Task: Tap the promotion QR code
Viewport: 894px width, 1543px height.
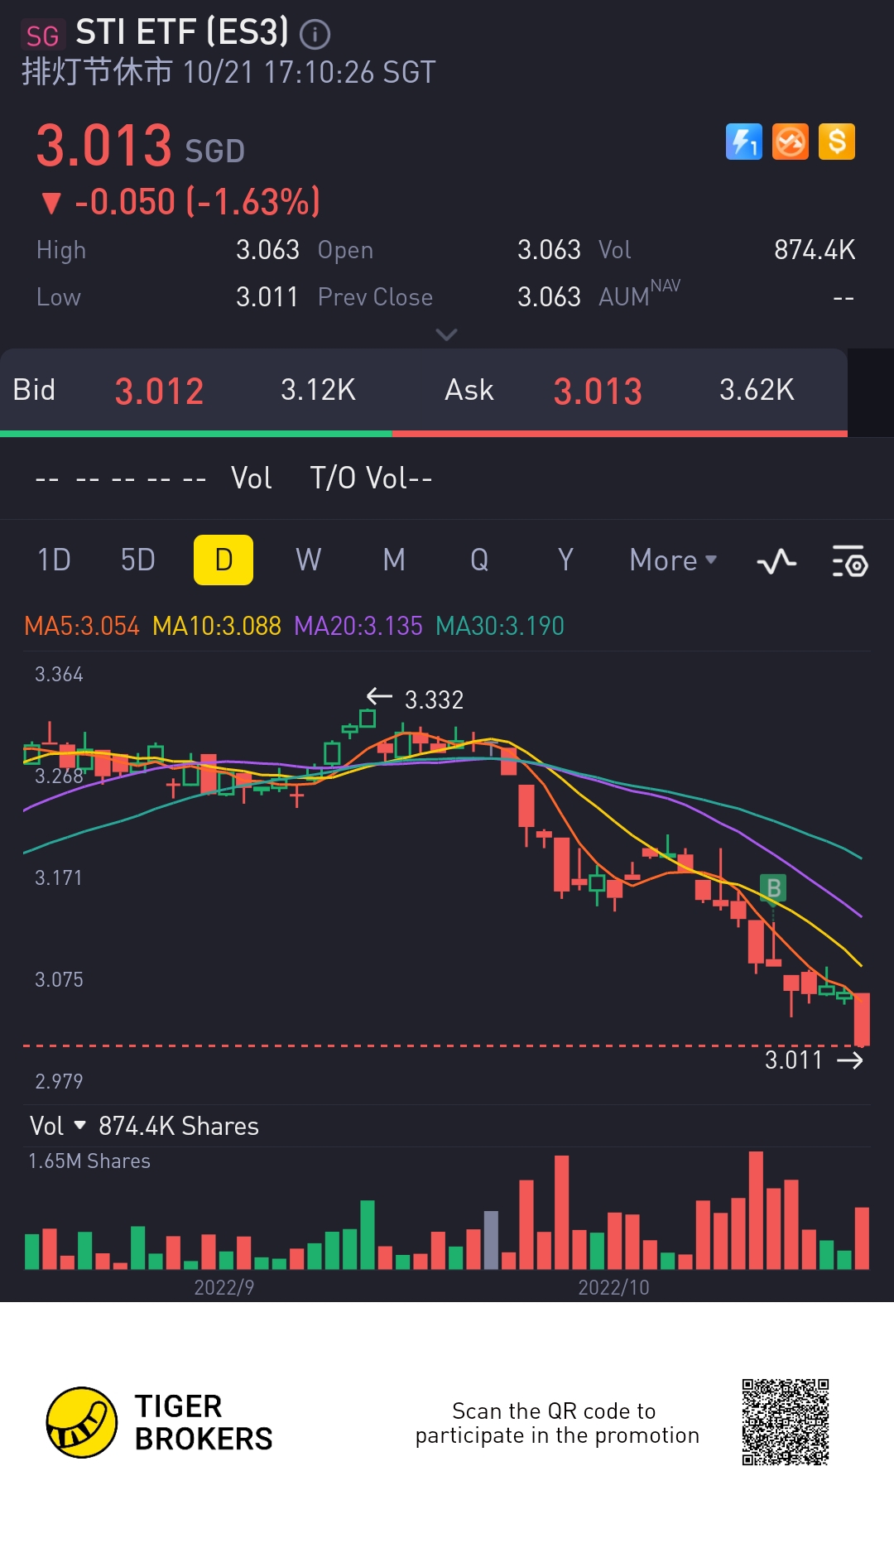Action: pos(785,1422)
